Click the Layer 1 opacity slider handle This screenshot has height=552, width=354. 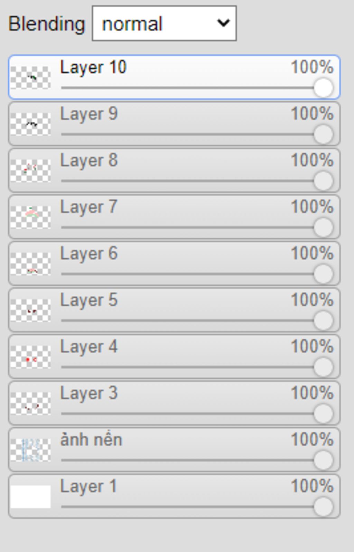click(323, 507)
